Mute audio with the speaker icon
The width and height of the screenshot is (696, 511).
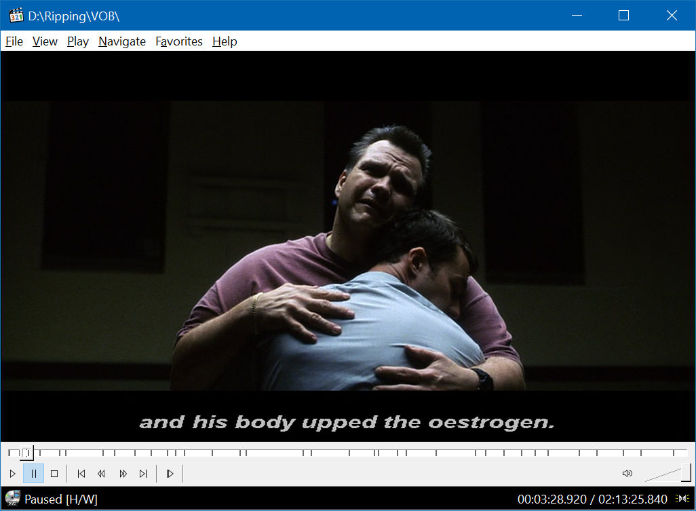pyautogui.click(x=627, y=474)
